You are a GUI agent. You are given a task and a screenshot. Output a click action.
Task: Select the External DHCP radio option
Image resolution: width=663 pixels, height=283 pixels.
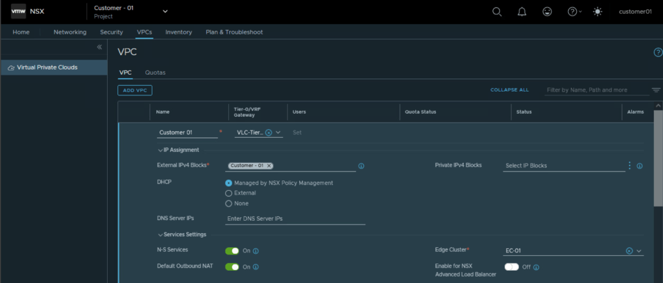click(228, 193)
